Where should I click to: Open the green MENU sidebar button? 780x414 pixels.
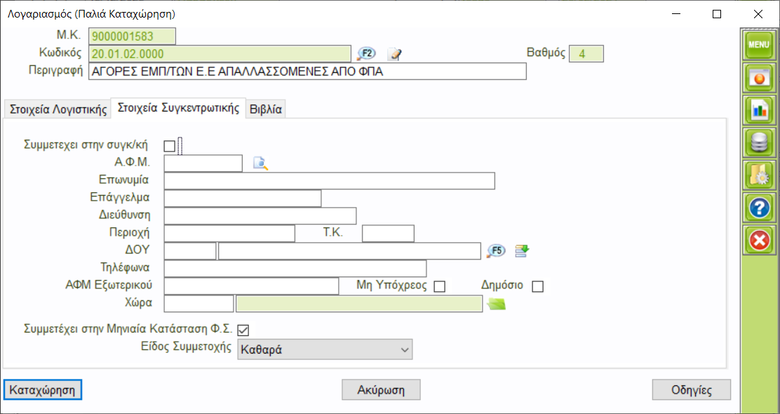click(759, 44)
